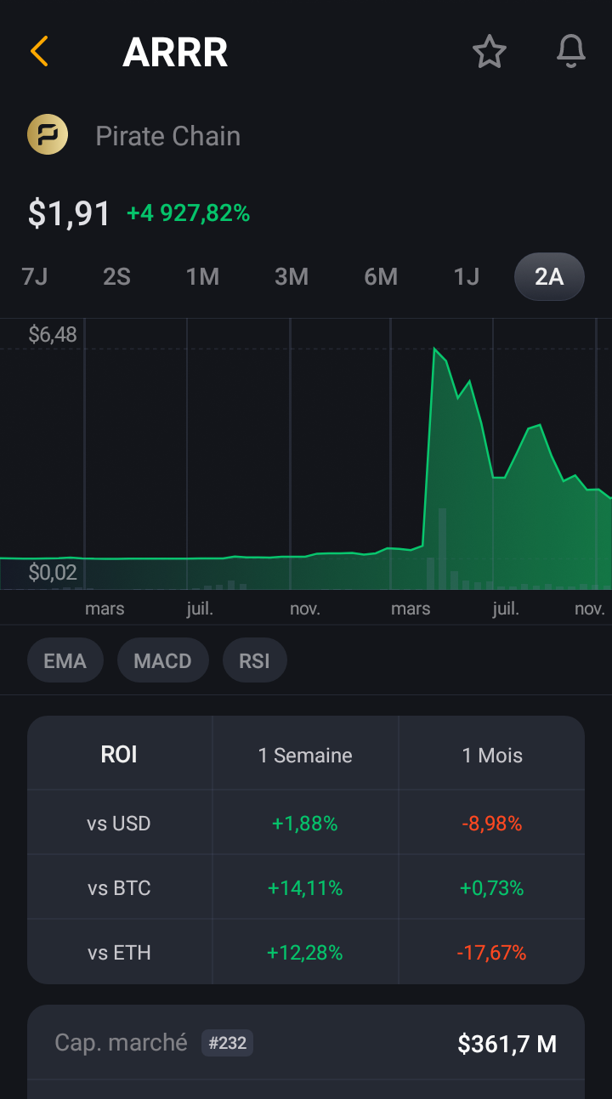Switch chart to the 1M range
This screenshot has width=612, height=1099.
202,276
